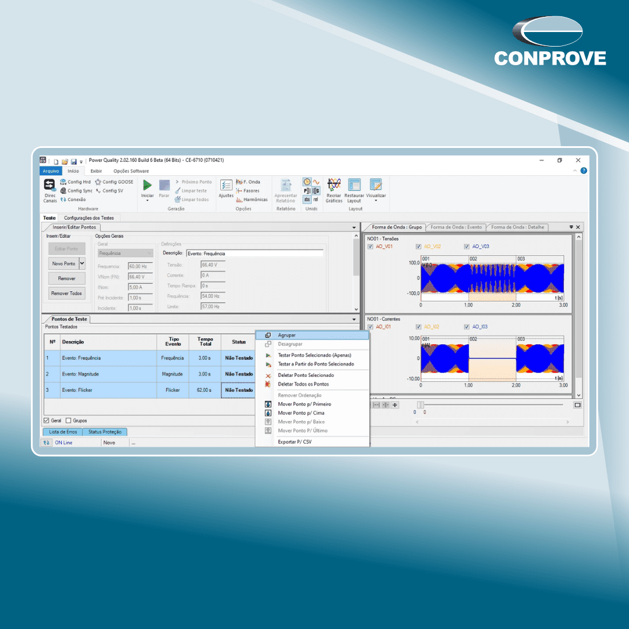Toggle the AO_V01 voltage channel checkbox

pos(370,246)
